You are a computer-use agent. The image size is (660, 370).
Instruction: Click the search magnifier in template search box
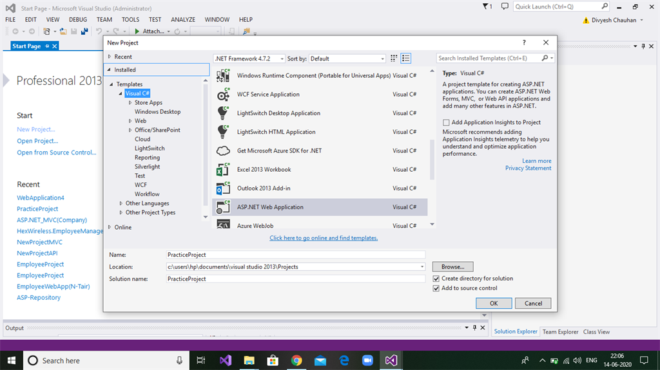point(545,58)
